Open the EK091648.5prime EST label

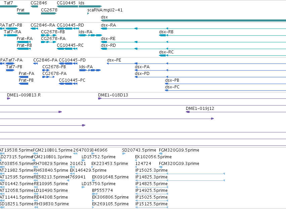pyautogui.click(x=110, y=177)
